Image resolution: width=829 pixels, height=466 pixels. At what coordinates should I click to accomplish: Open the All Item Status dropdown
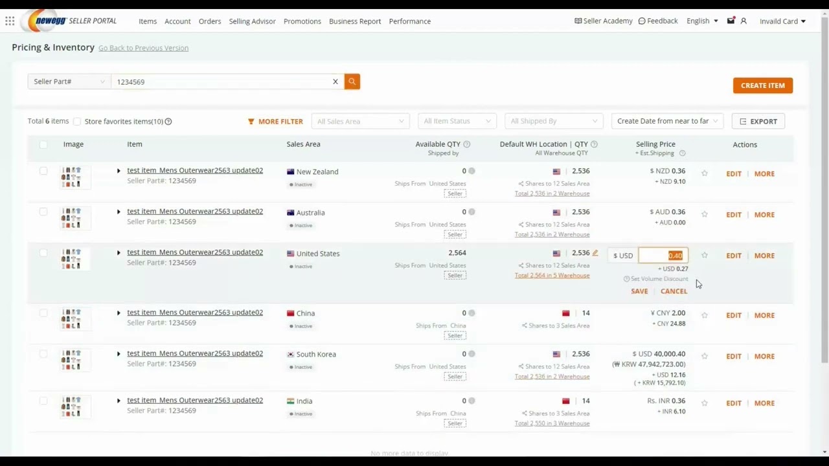pyautogui.click(x=457, y=121)
